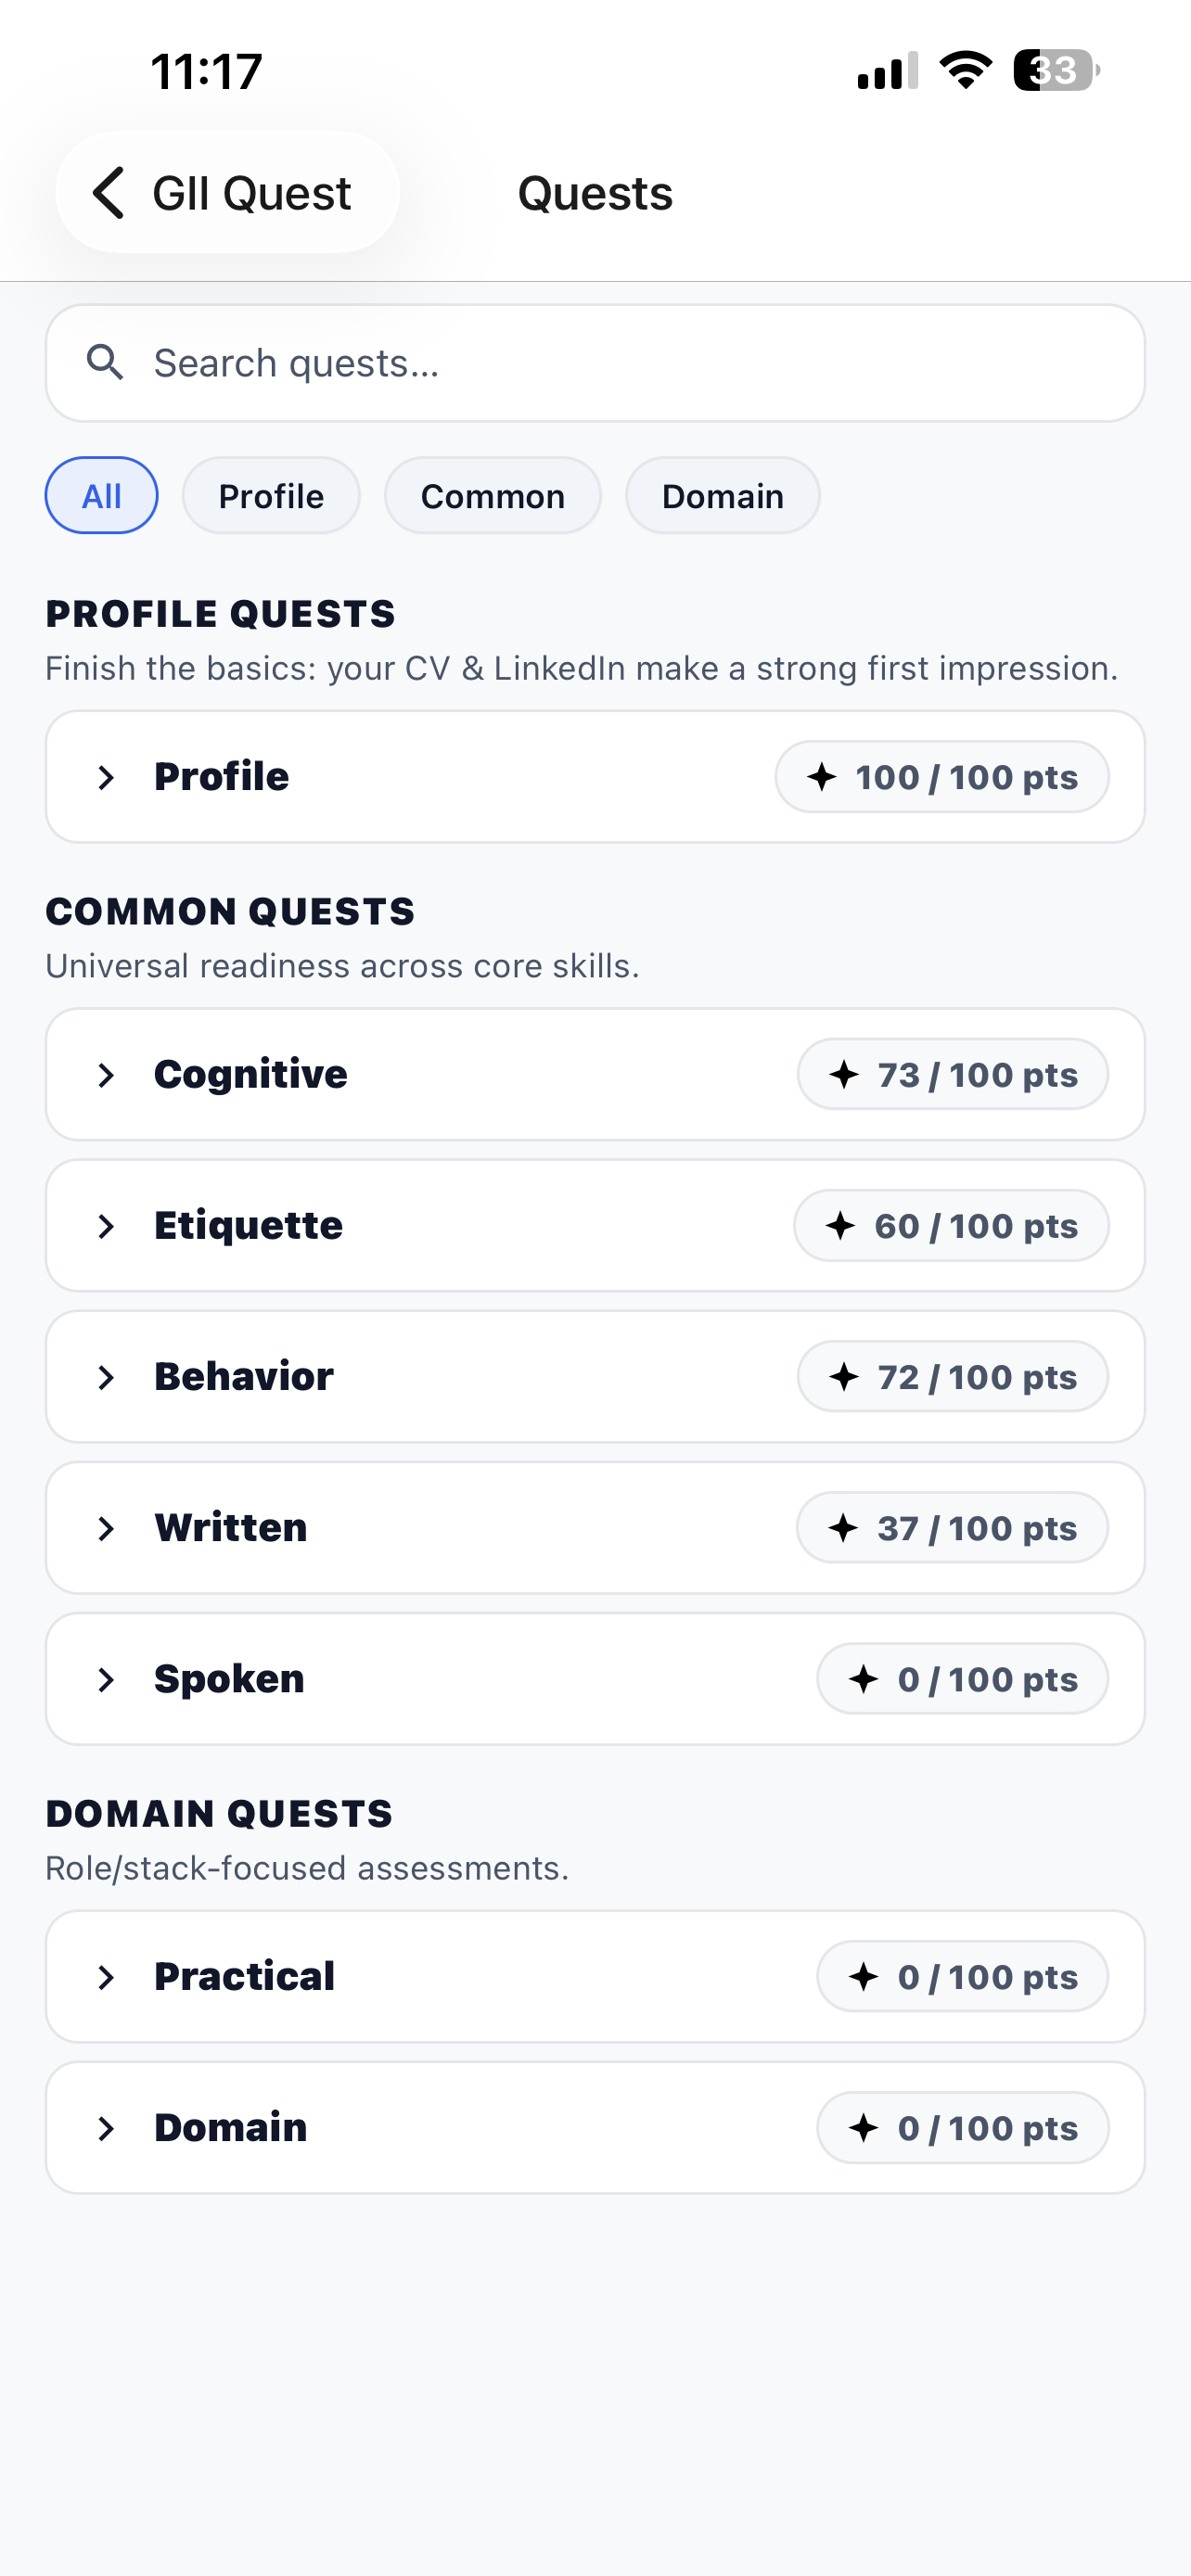Select the Common filter chip

click(492, 496)
